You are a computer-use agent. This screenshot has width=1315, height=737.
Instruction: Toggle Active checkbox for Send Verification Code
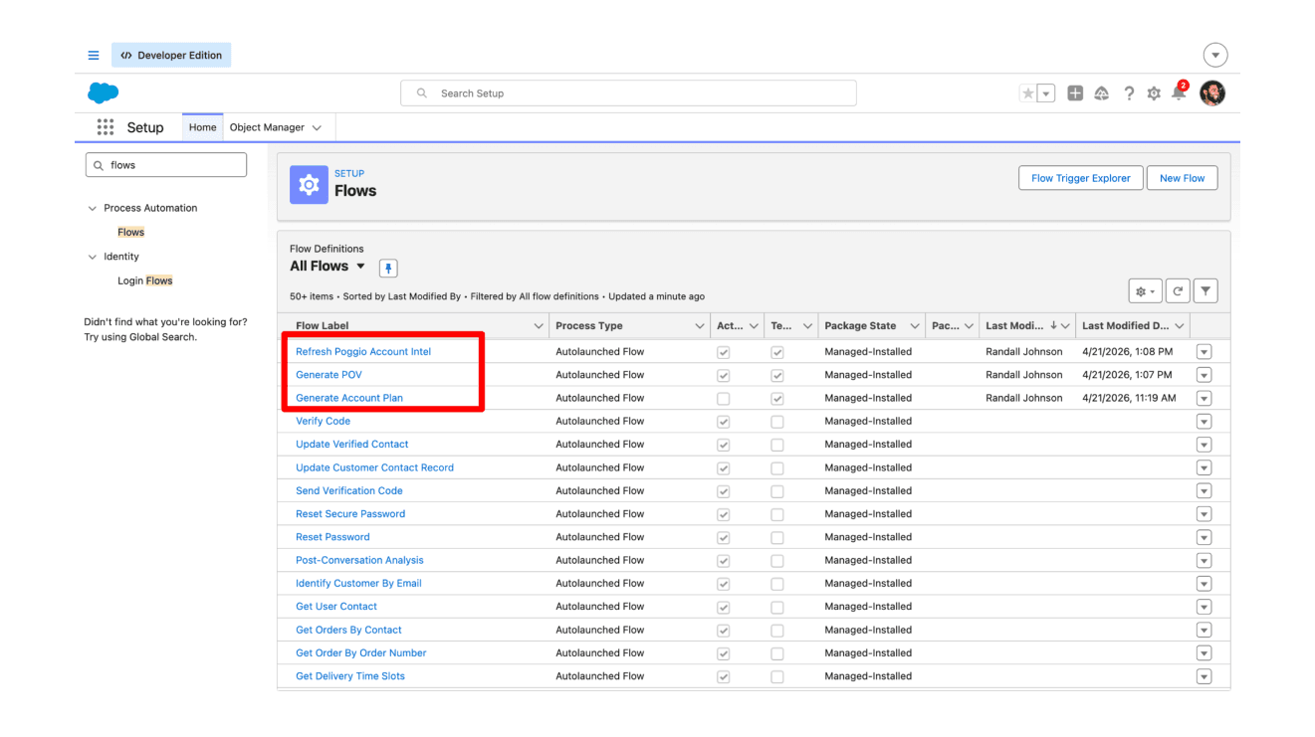point(724,491)
